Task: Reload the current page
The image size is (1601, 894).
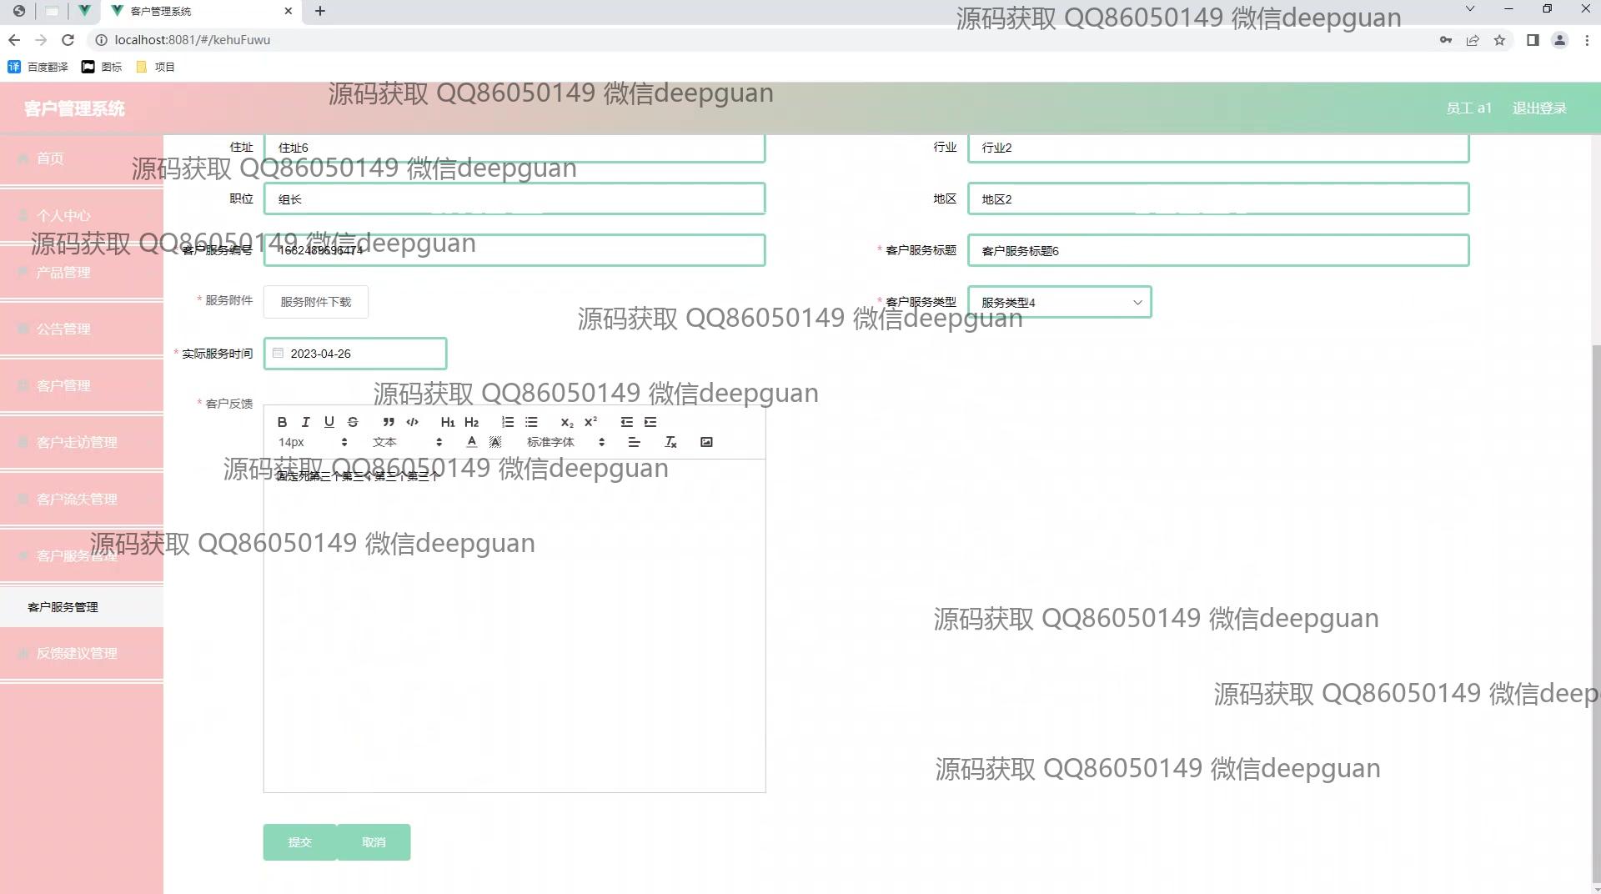Action: (68, 40)
